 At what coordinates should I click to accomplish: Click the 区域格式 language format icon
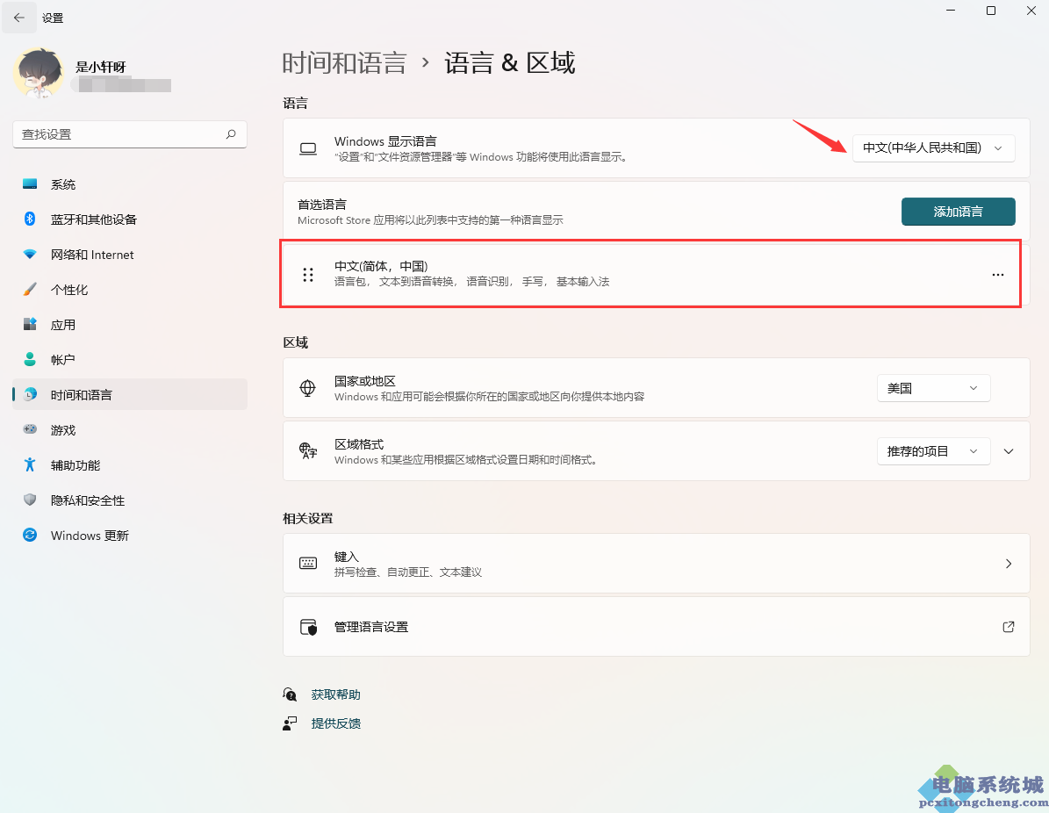(x=308, y=451)
